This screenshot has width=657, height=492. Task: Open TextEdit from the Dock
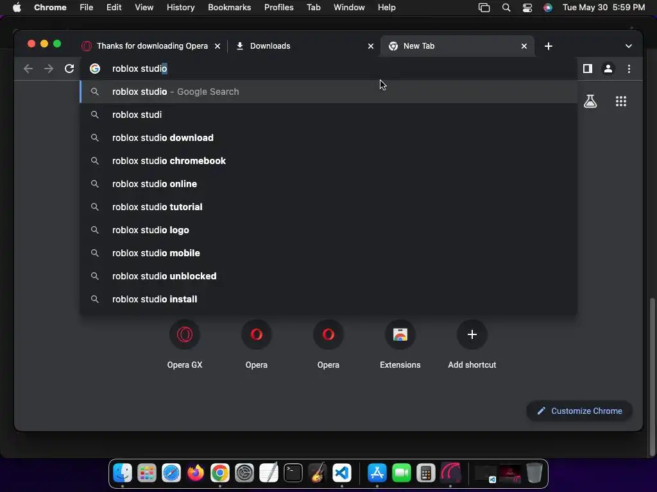[x=269, y=473]
